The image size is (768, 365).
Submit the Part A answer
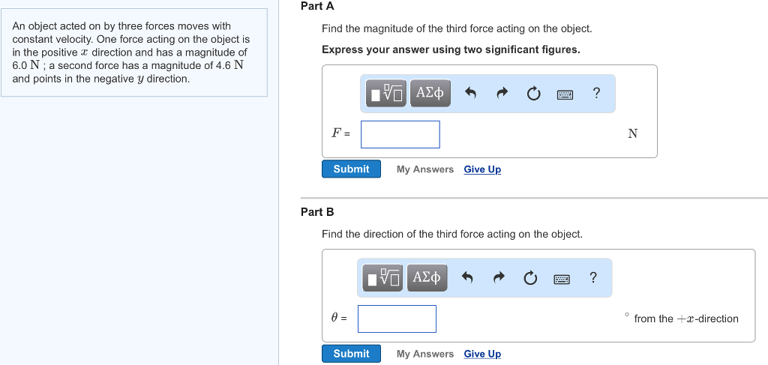click(x=351, y=169)
